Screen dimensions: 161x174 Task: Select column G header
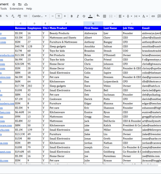(93, 24)
